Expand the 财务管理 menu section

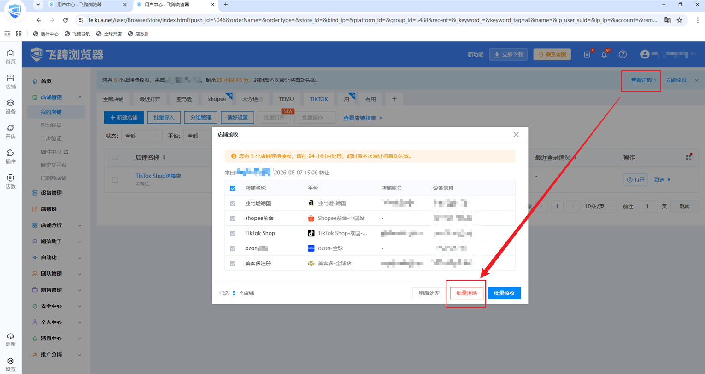80,290
